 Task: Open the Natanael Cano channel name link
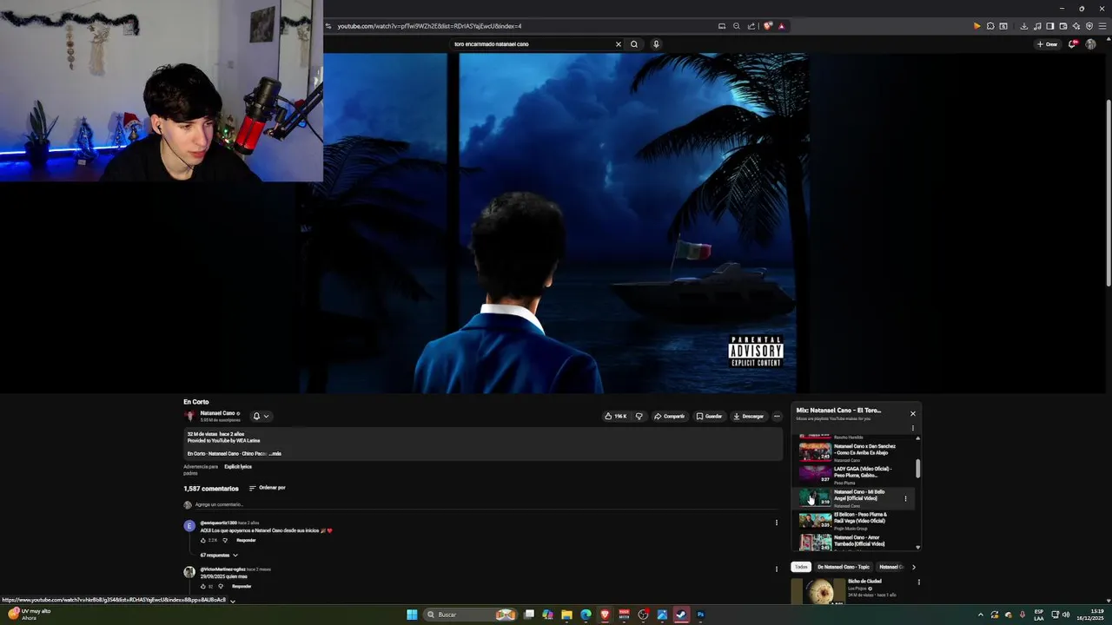[218, 413]
